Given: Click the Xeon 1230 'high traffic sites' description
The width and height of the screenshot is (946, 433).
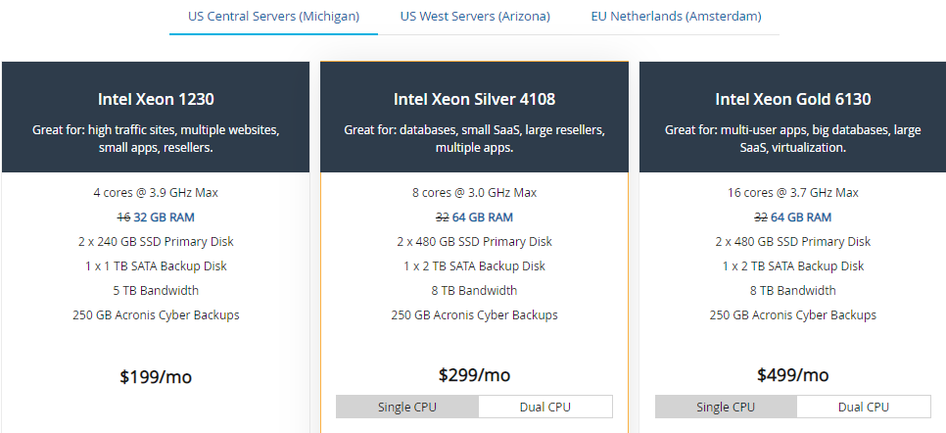Looking at the screenshot, I should (x=156, y=138).
